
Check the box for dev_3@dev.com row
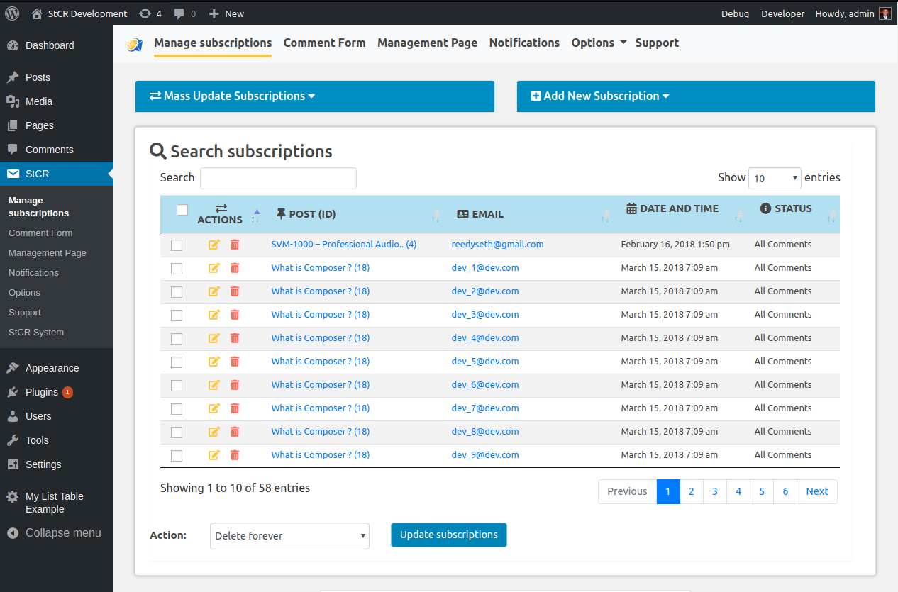(x=177, y=315)
